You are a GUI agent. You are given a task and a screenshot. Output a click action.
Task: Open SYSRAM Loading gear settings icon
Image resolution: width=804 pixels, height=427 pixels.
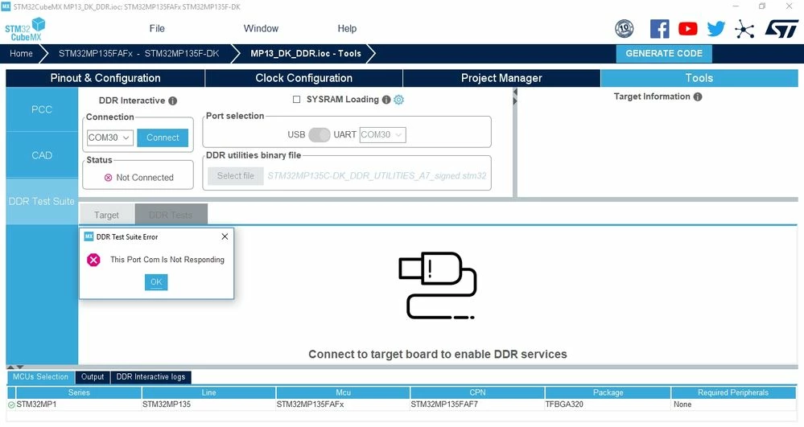(x=398, y=100)
